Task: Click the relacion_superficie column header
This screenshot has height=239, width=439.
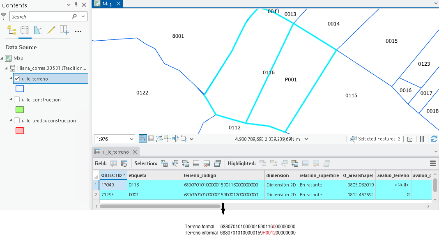Action: [x=319, y=175]
